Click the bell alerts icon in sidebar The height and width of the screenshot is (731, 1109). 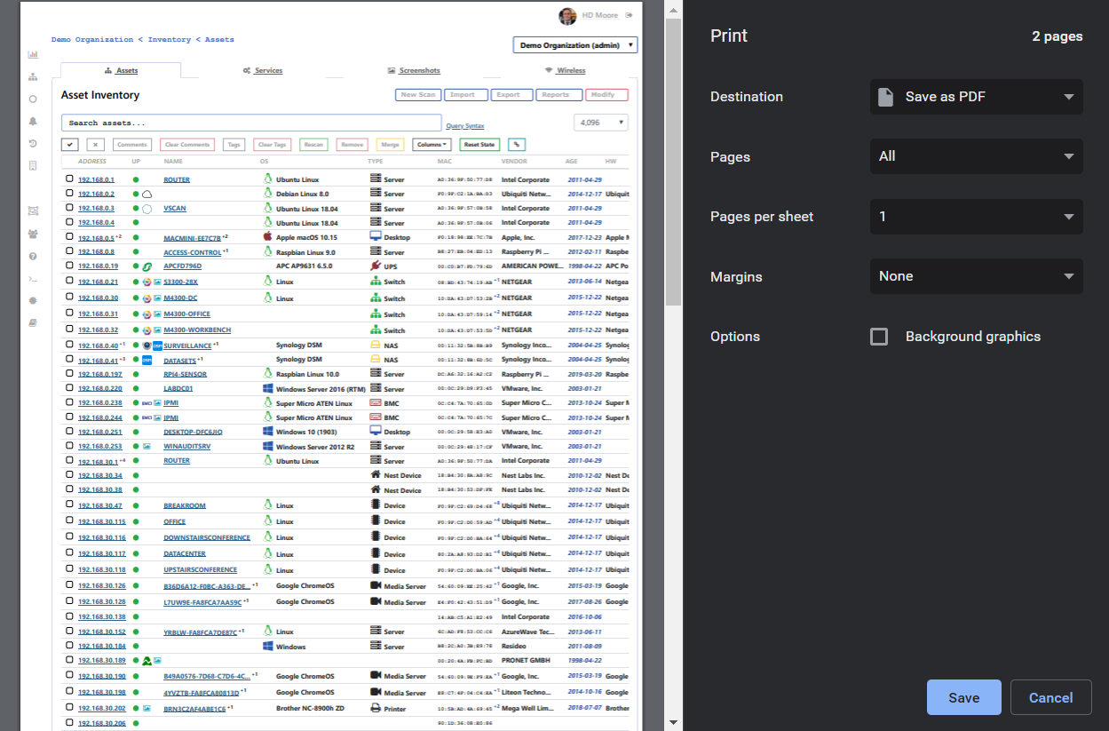(33, 121)
